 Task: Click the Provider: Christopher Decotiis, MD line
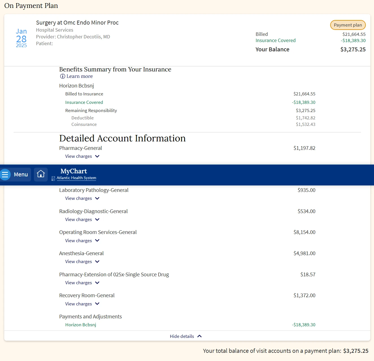point(73,37)
